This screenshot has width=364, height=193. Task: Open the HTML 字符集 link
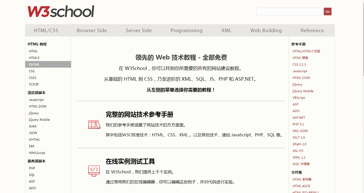coord(302,179)
